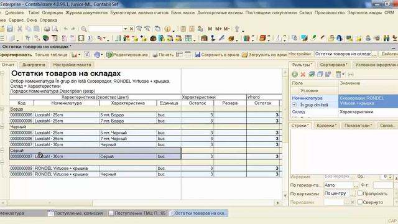Viewport: 398px width, 224px height.
Task: Click the blue pen icon in the second toolbar
Action: click(x=221, y=38)
